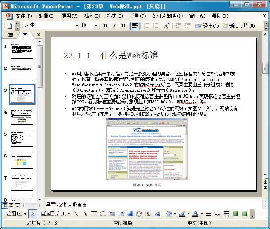Image resolution: width=270 pixels, height=229 pixels.
Task: Open the Arrow Style options
Action: [x=227, y=214]
